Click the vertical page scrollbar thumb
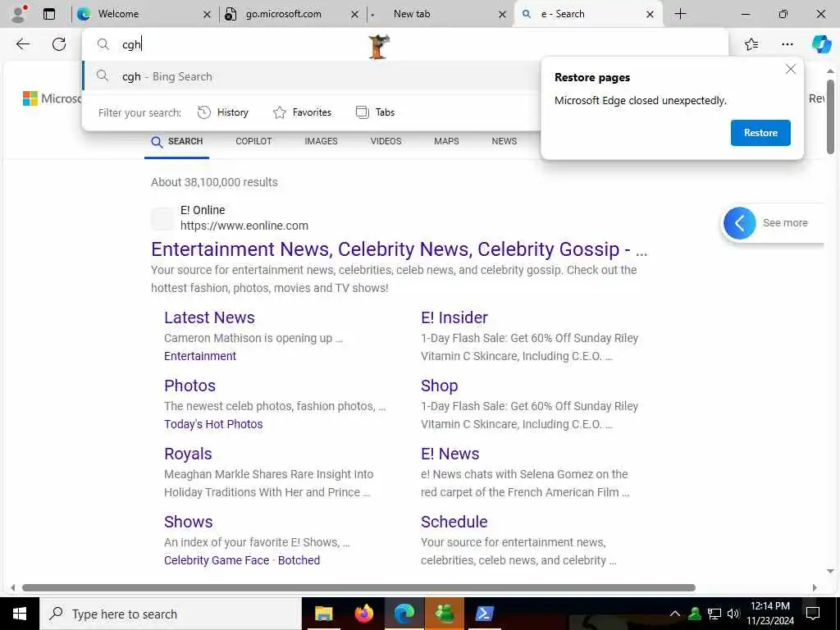840x630 pixels. click(830, 116)
